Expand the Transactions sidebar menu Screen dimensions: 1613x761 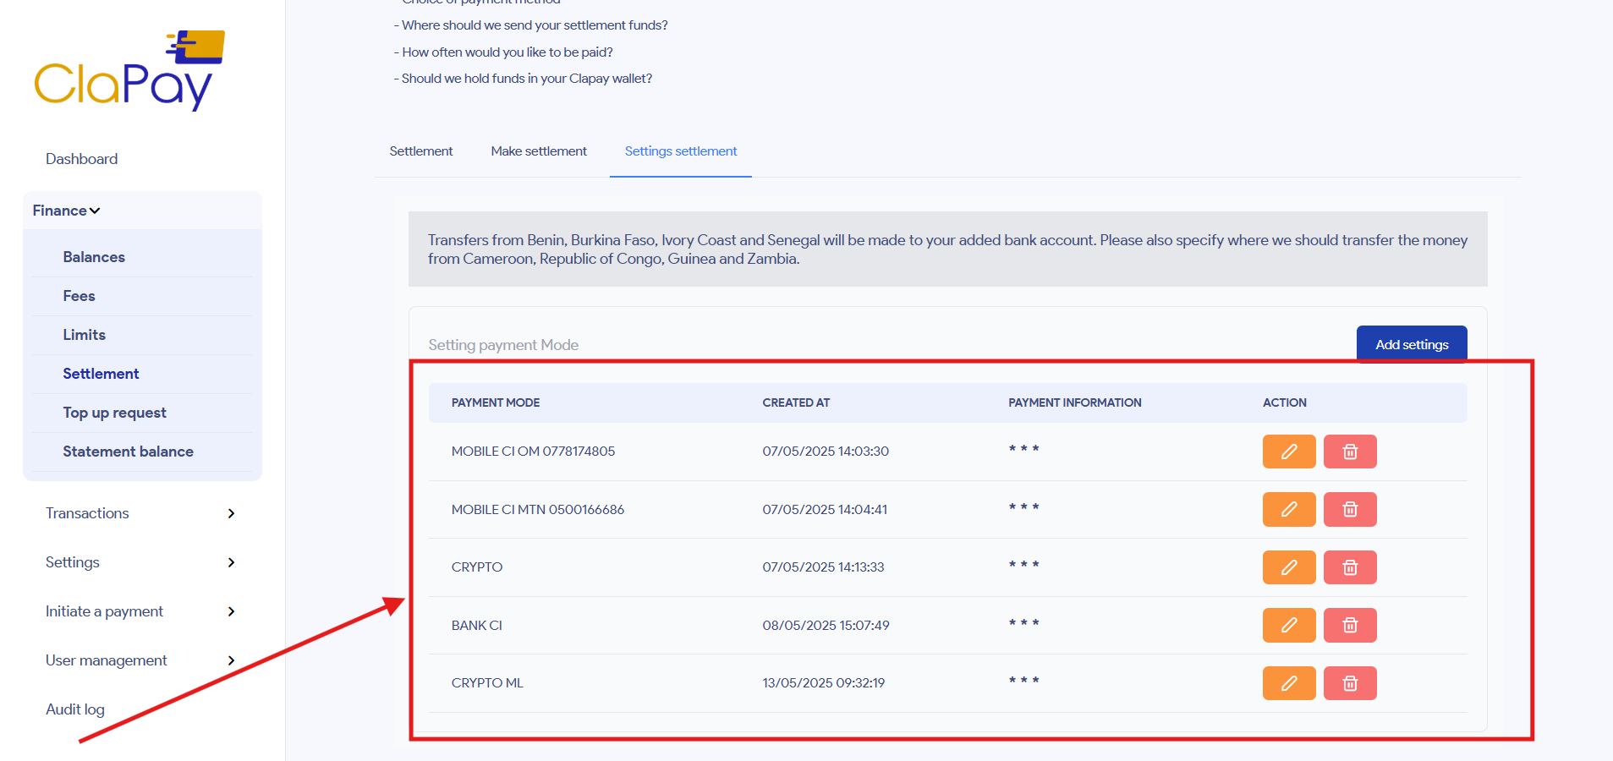point(140,513)
